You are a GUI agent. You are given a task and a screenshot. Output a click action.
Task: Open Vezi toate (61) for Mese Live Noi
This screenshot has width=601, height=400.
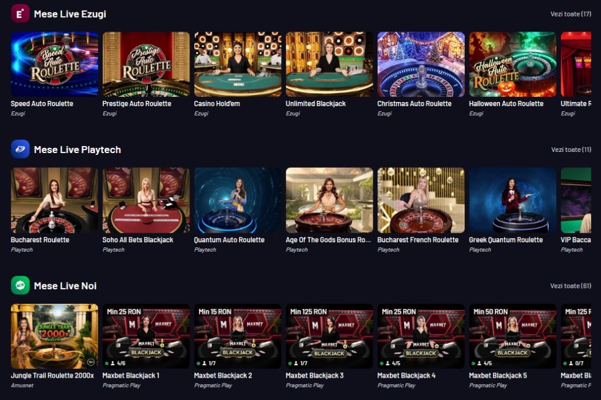click(570, 286)
